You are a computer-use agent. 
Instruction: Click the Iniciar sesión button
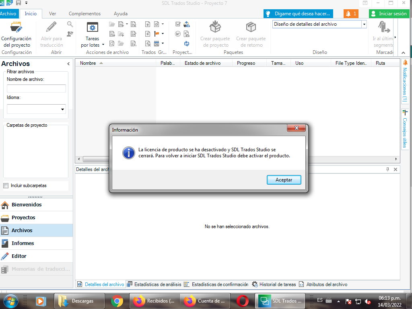389,14
